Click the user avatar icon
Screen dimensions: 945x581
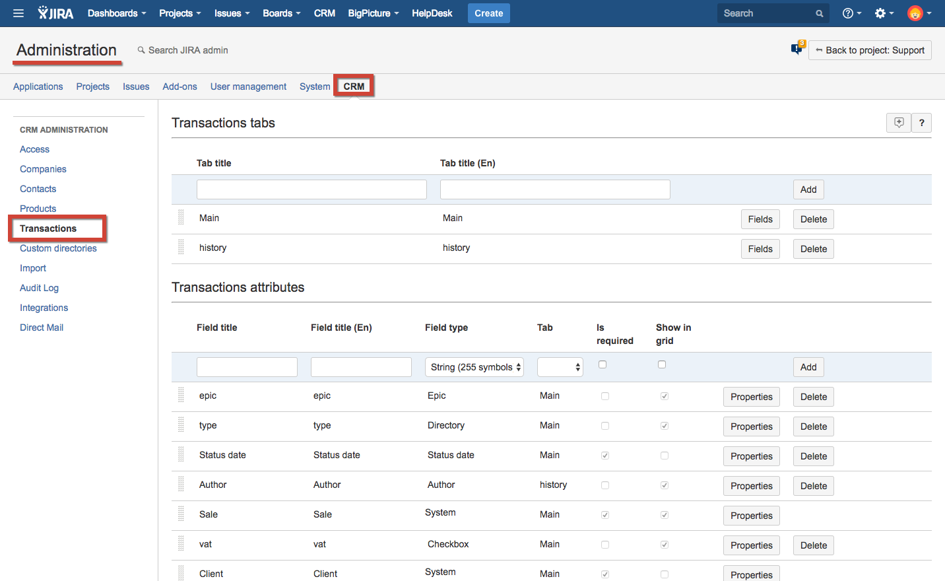tap(915, 13)
